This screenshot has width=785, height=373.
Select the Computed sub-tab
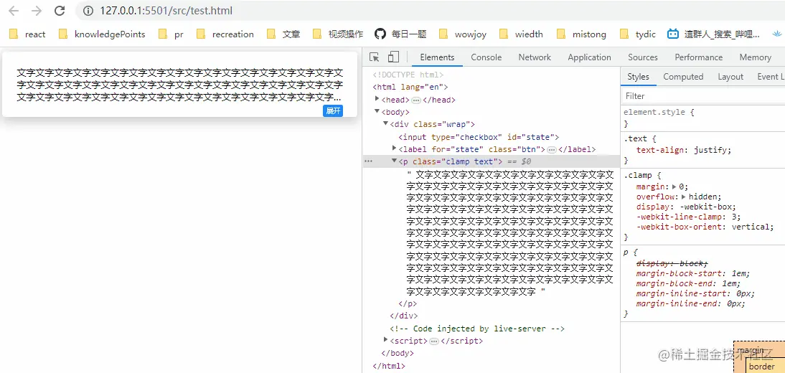(x=683, y=77)
